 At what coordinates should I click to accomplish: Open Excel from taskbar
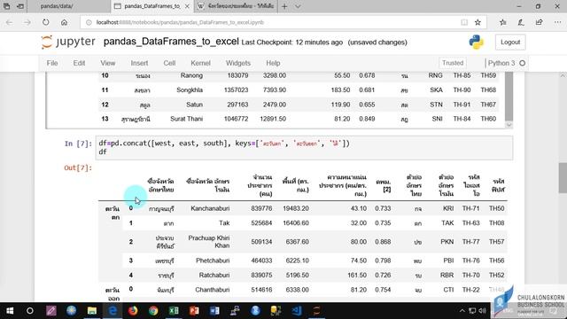(174, 311)
